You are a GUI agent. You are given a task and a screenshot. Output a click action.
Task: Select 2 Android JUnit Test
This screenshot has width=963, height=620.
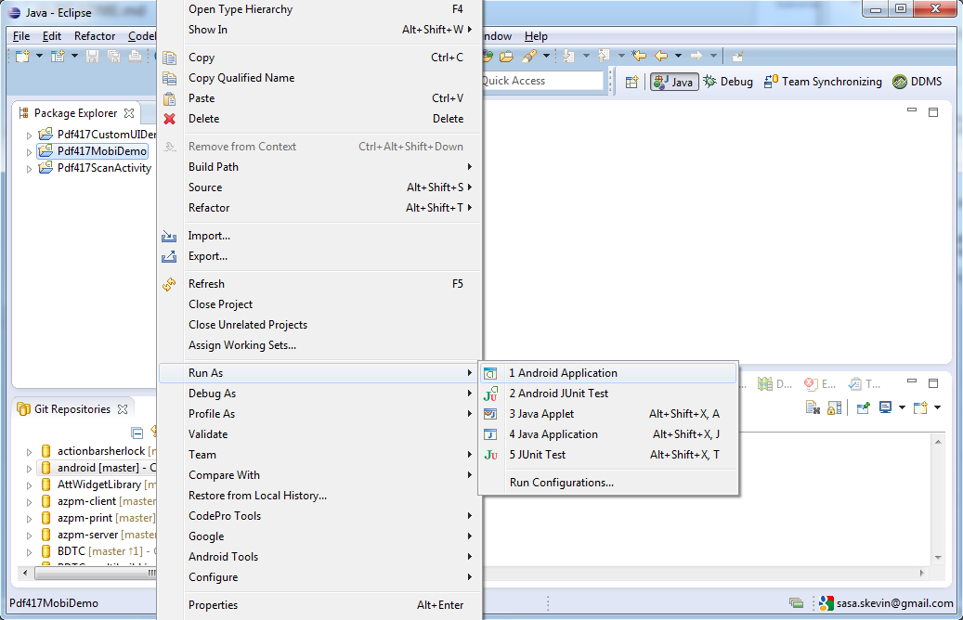pos(608,394)
